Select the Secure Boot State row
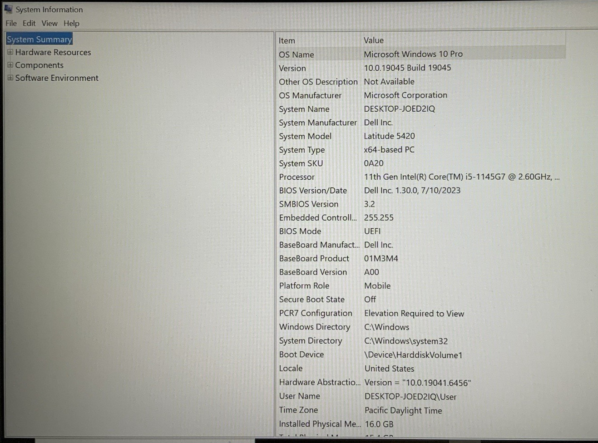 tap(421, 300)
